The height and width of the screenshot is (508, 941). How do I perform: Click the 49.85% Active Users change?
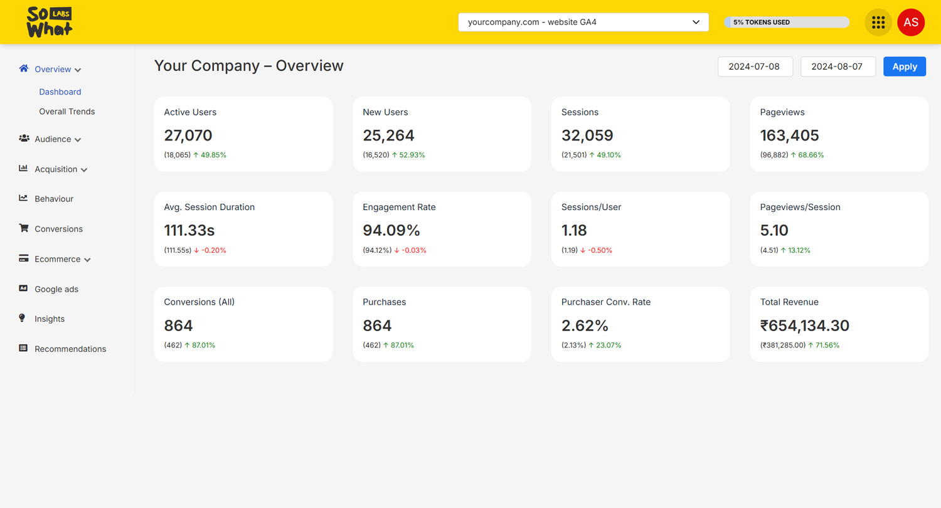pyautogui.click(x=210, y=155)
